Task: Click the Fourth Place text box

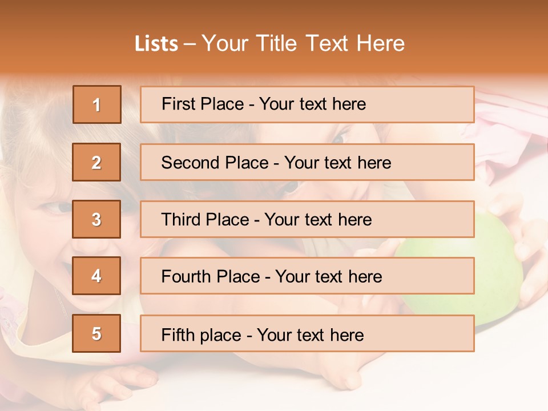Action: pyautogui.click(x=307, y=276)
